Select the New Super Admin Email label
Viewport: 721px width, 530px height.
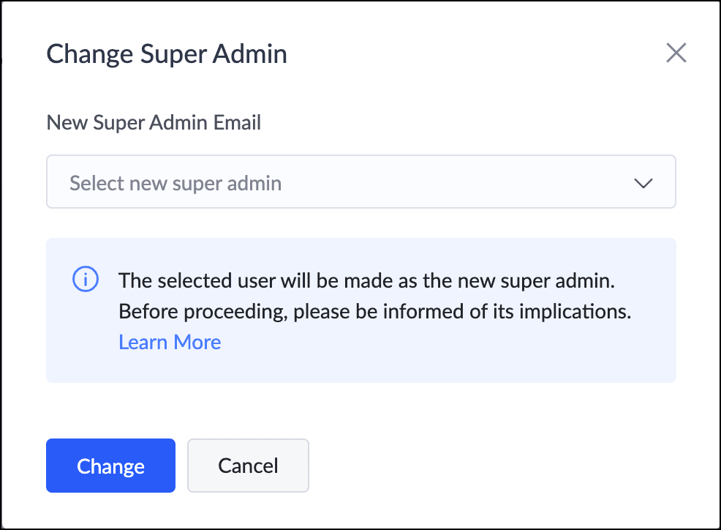coord(154,122)
